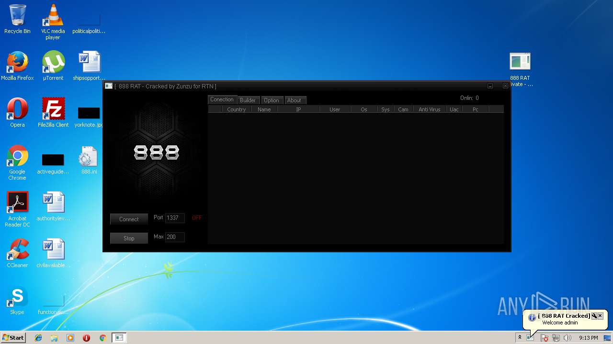The height and width of the screenshot is (344, 613).
Task: Open the Recycle Bin desktop icon
Action: [17, 19]
